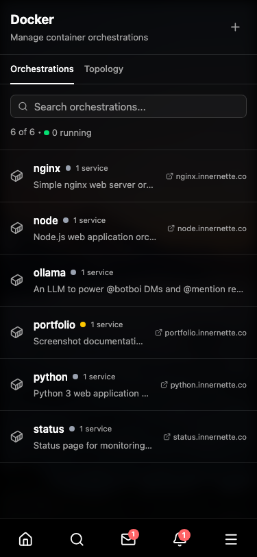Open python.innernette.co external link
Screen dimensions: 257x557
pos(204,385)
